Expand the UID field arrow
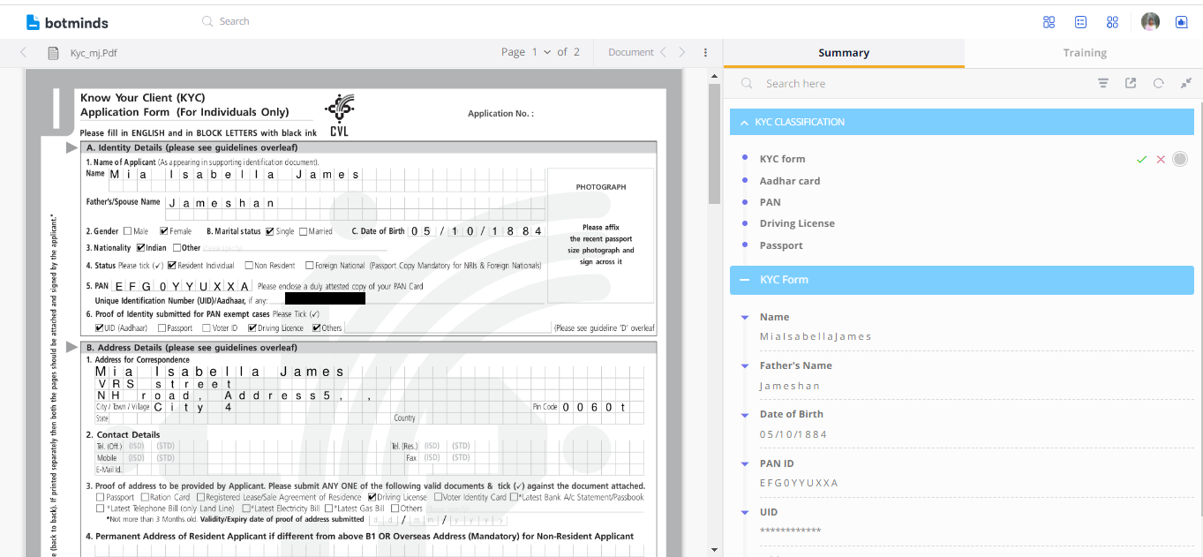This screenshot has height=557, width=1203. point(745,513)
